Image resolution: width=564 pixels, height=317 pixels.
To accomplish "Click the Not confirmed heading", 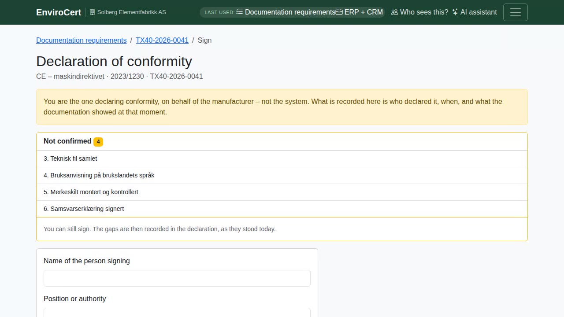I will click(67, 141).
